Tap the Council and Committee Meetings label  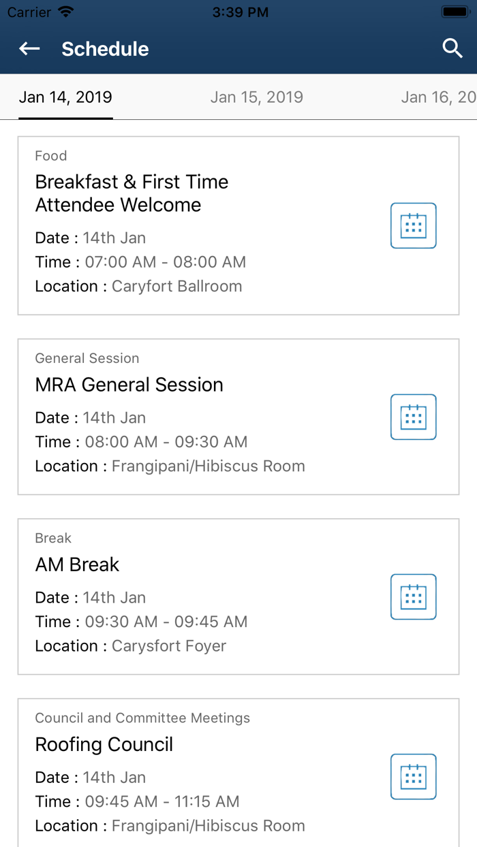point(142,718)
